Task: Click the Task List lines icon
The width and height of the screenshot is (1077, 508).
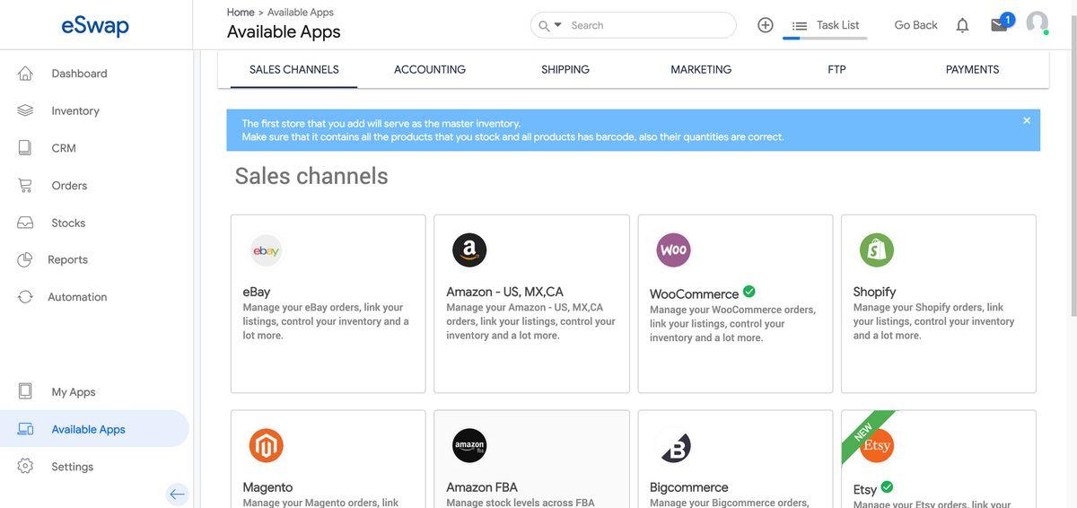Action: click(800, 26)
